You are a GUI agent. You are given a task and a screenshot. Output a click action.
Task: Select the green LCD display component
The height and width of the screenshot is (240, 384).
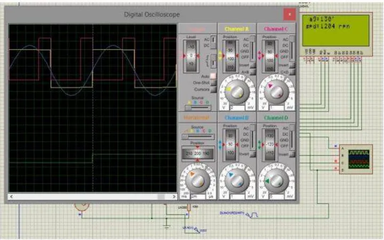tap(336, 34)
